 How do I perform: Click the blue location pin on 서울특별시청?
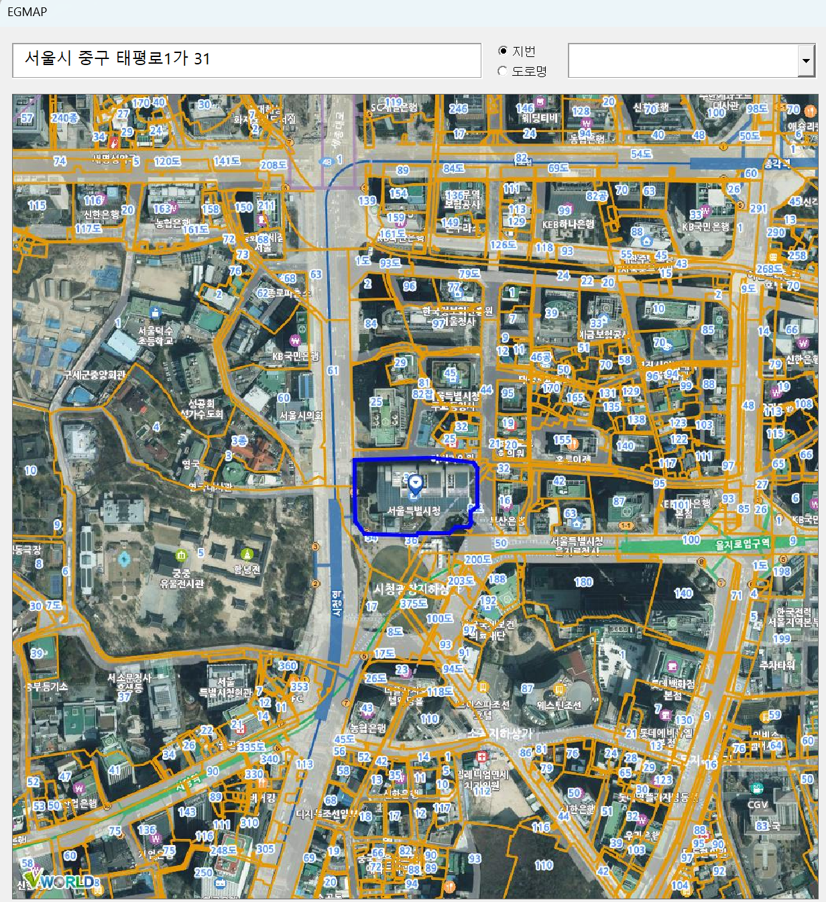(415, 484)
